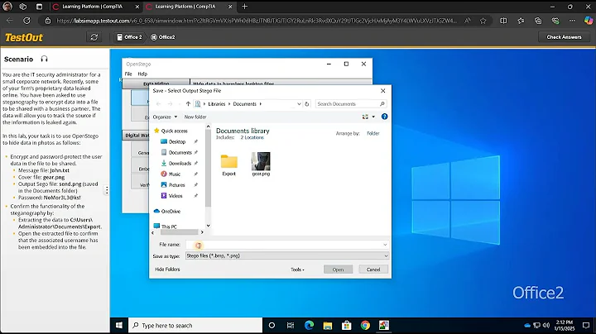Image resolution: width=596 pixels, height=334 pixels.
Task: Click the Libraries breadcrumb segment
Action: [217, 103]
